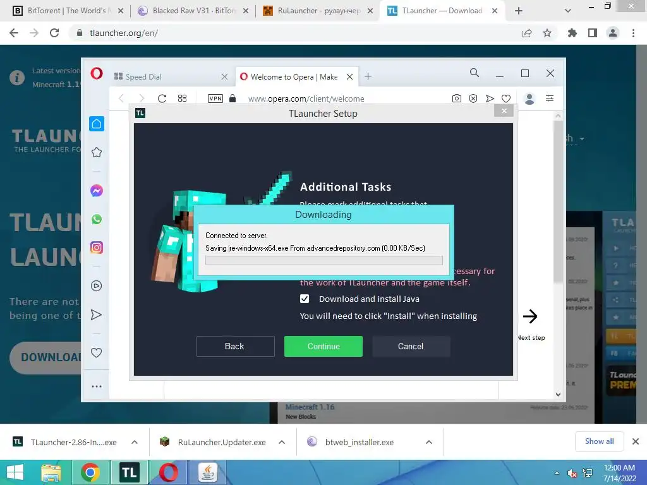Open Chrome extensions puzzle icon
Image resolution: width=647 pixels, height=485 pixels.
pyautogui.click(x=572, y=33)
